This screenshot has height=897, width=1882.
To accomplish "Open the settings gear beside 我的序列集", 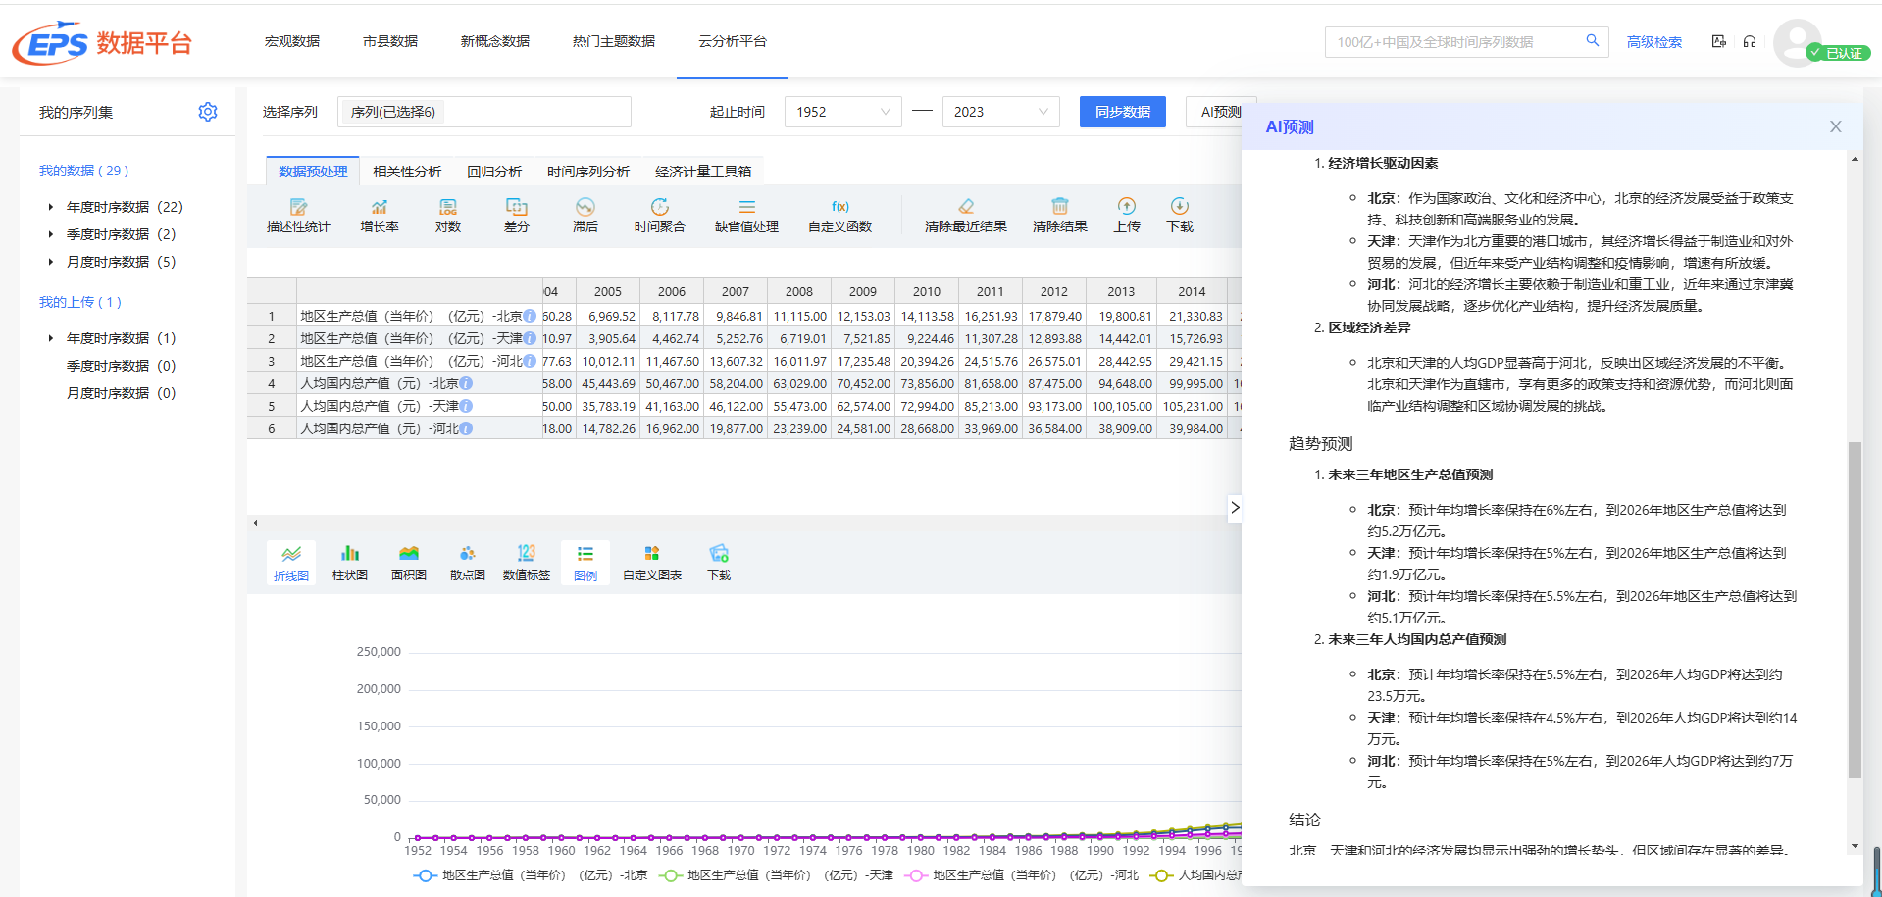I will pyautogui.click(x=208, y=112).
